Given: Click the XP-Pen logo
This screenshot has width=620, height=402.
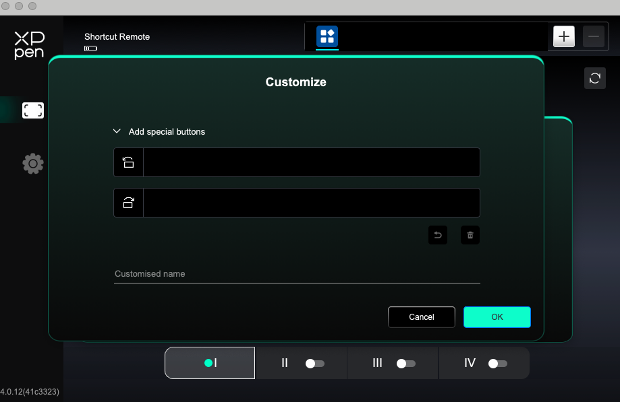Looking at the screenshot, I should [x=29, y=45].
